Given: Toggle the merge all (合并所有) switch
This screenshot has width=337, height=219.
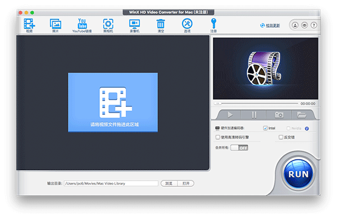Looking at the screenshot, I should [239, 148].
